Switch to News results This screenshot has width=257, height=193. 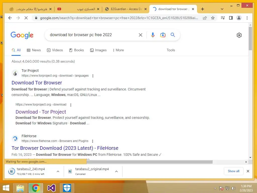(x=34, y=50)
